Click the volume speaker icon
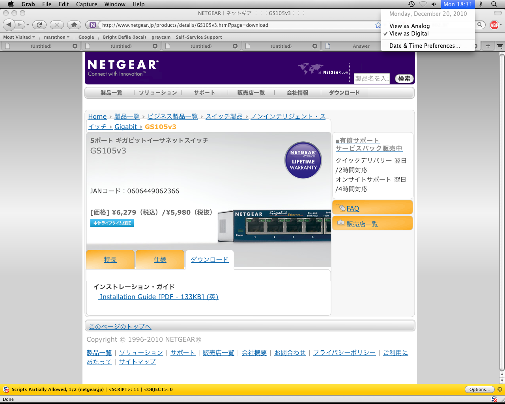This screenshot has width=505, height=404. point(434,4)
